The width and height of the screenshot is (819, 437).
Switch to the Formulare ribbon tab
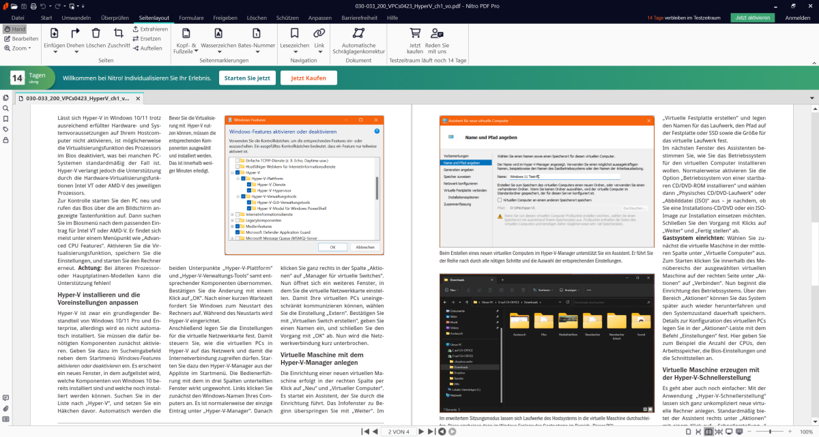tap(191, 18)
